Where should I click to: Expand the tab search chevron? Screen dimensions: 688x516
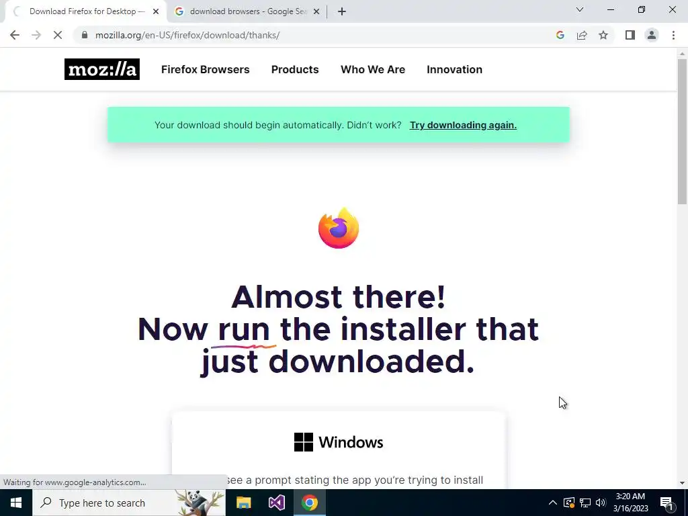pyautogui.click(x=580, y=9)
